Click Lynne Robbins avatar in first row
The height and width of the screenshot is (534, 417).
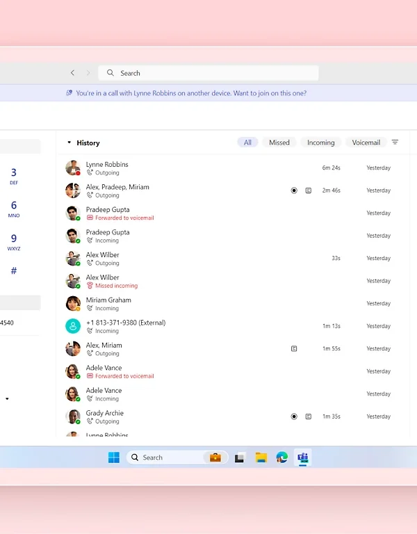73,168
